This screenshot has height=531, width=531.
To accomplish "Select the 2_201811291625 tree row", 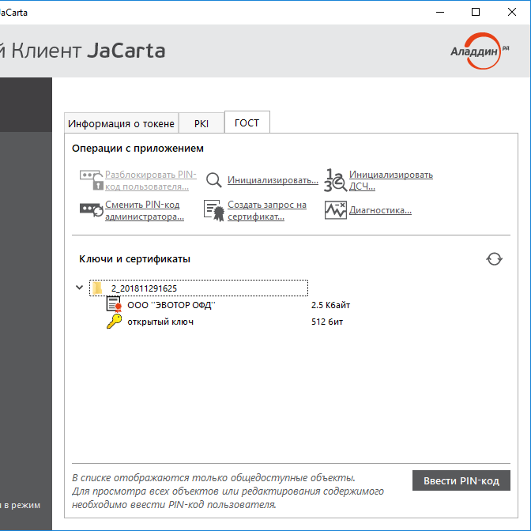I will pyautogui.click(x=199, y=288).
